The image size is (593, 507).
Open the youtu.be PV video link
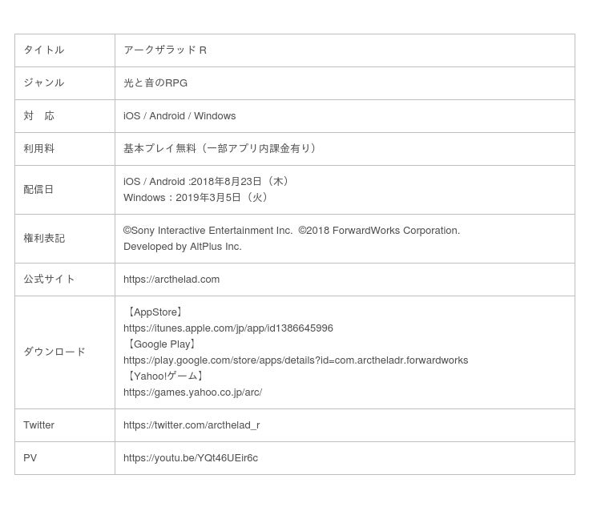pyautogui.click(x=190, y=458)
